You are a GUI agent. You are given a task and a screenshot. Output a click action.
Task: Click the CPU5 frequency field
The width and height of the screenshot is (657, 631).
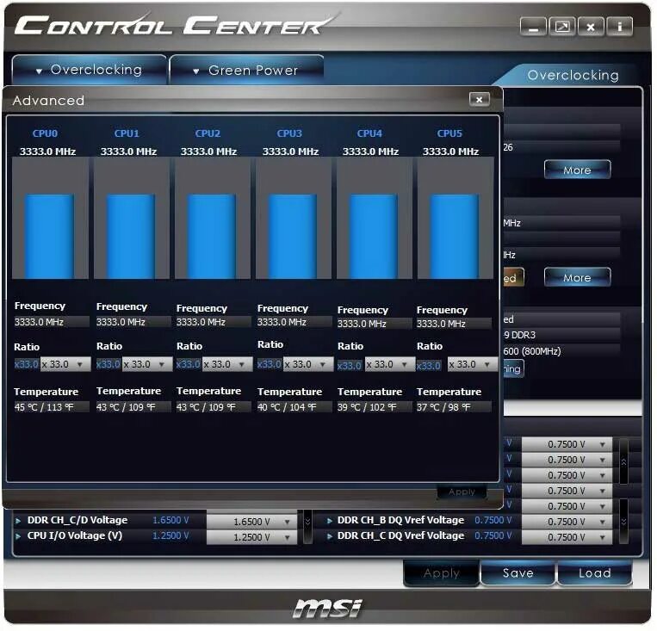[454, 324]
